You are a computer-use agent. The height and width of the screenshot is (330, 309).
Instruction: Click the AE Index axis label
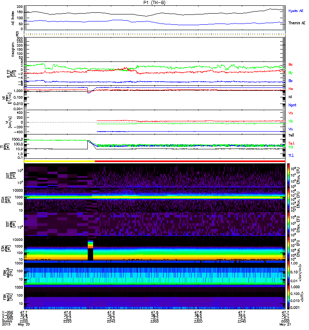point(13,18)
